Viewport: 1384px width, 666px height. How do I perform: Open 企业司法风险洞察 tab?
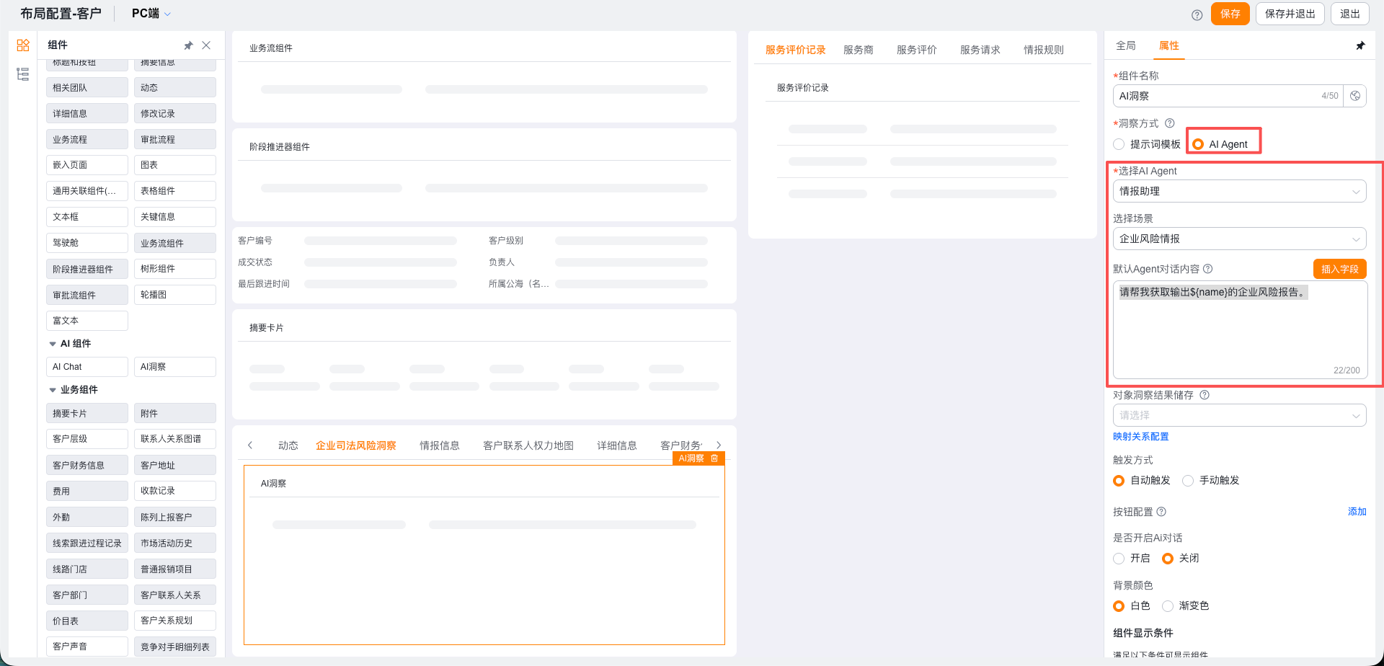356,445
